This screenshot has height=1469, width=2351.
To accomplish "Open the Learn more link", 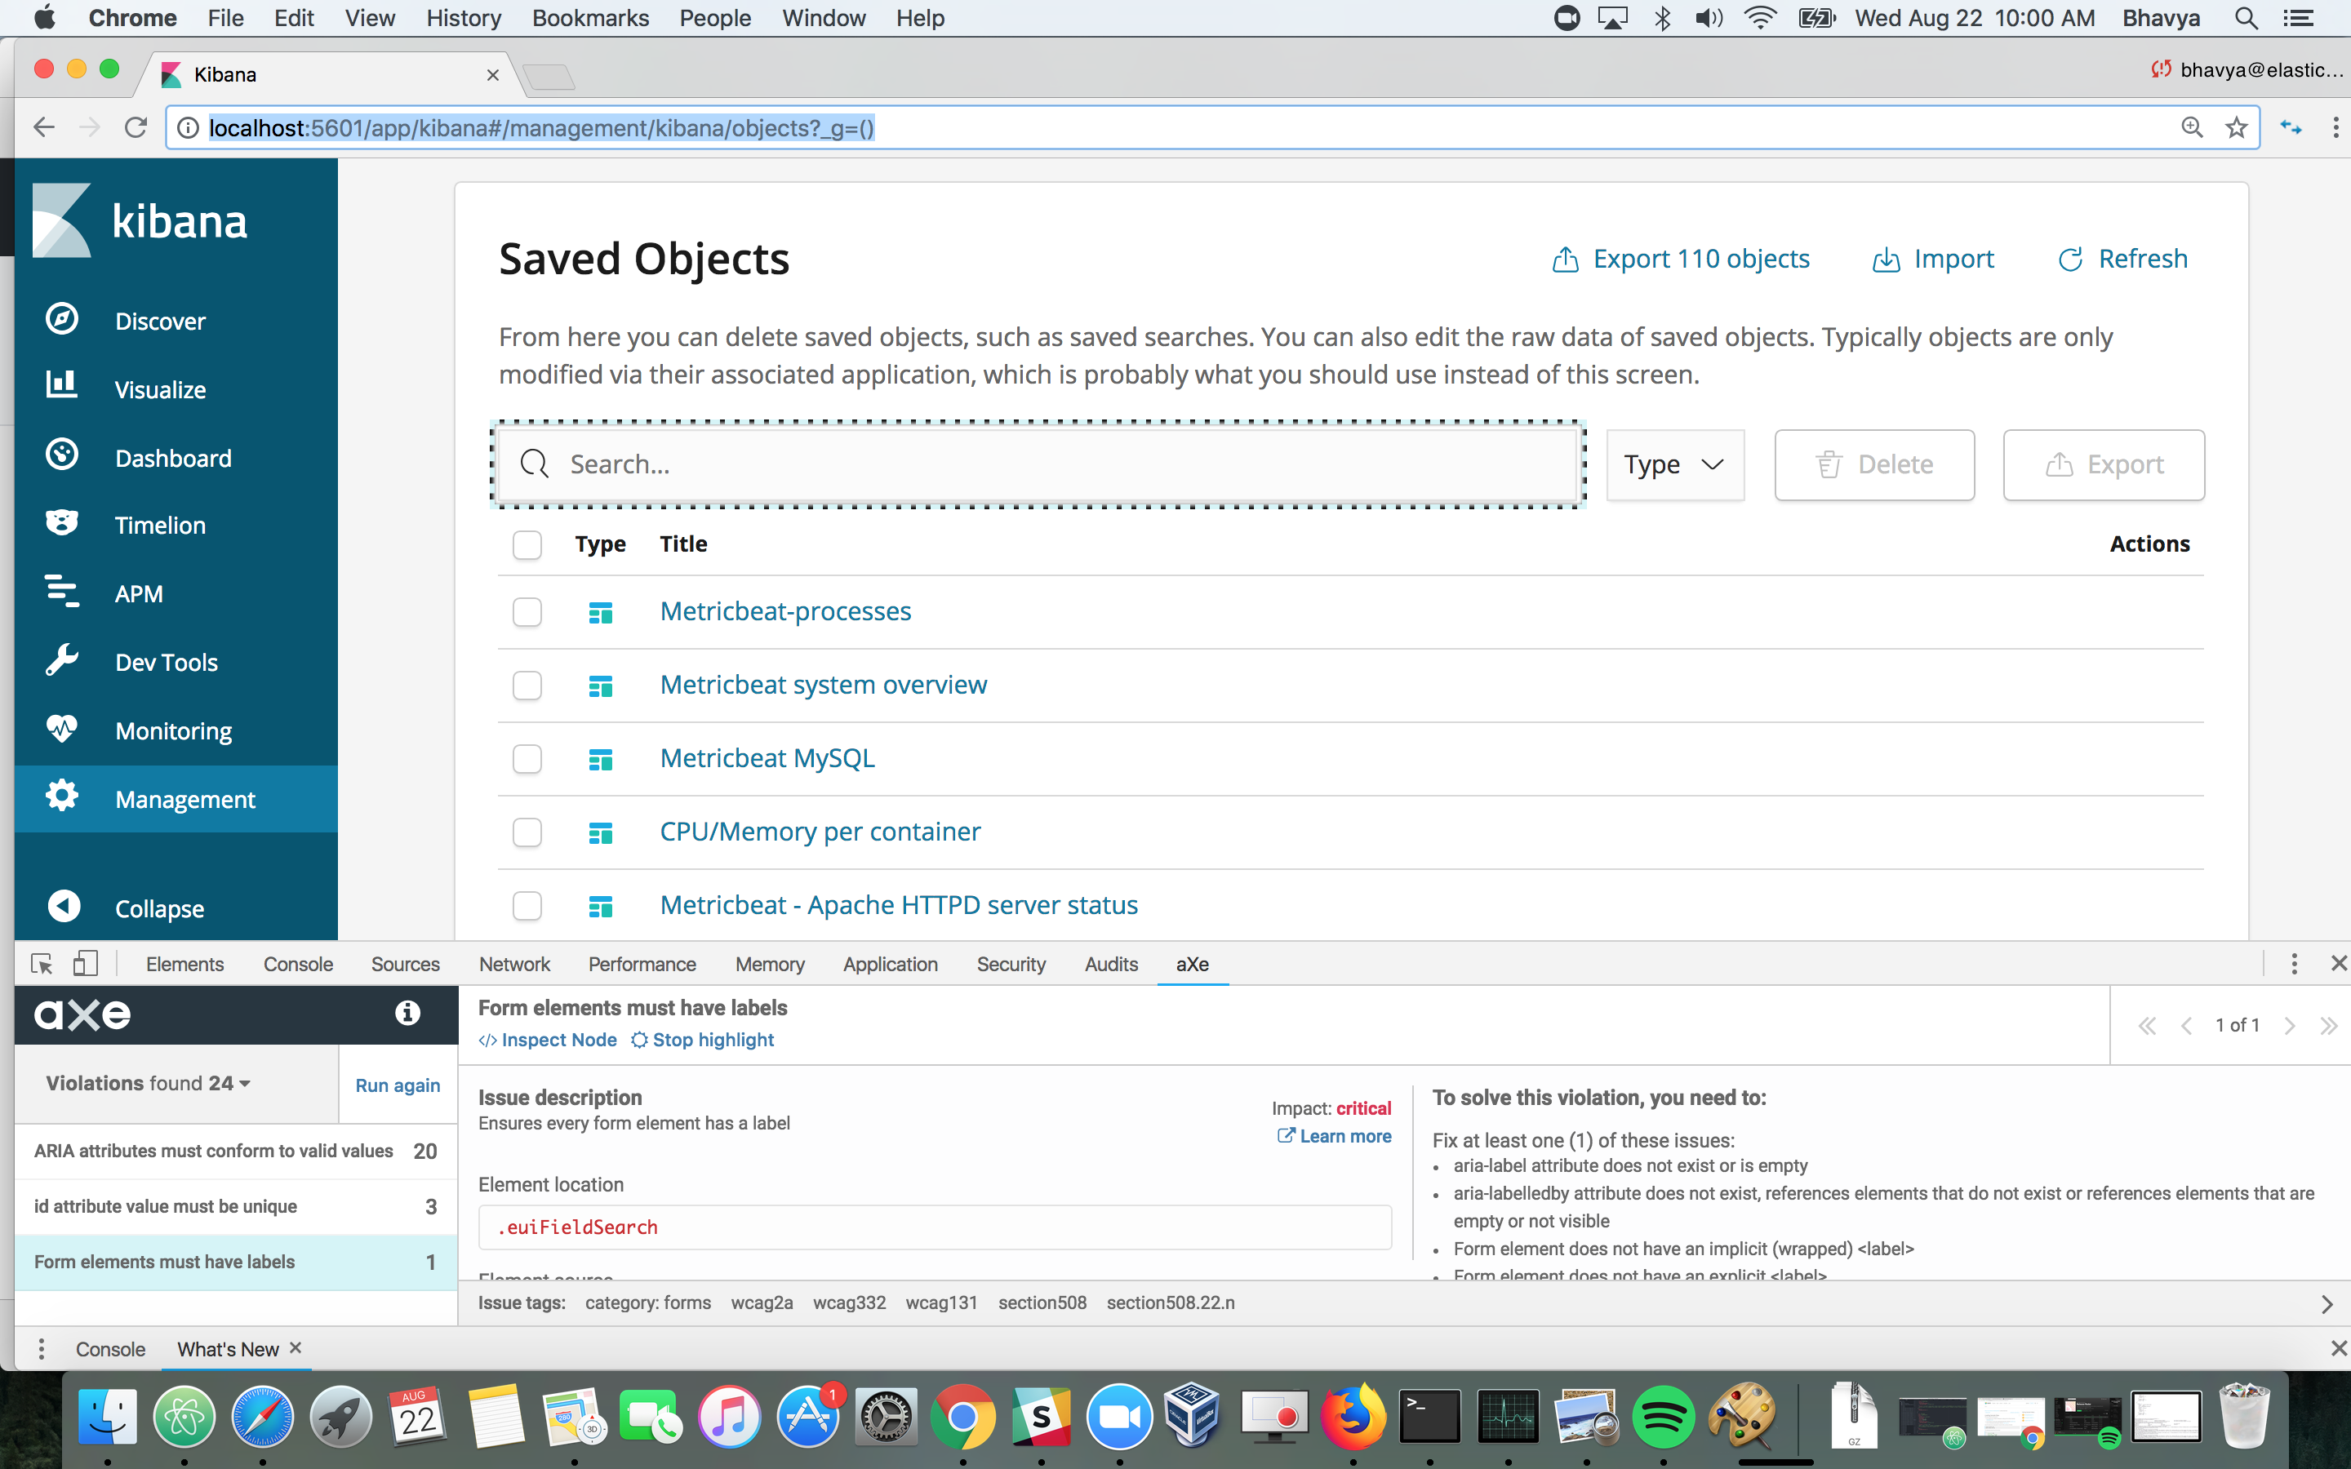I will coord(1344,1136).
